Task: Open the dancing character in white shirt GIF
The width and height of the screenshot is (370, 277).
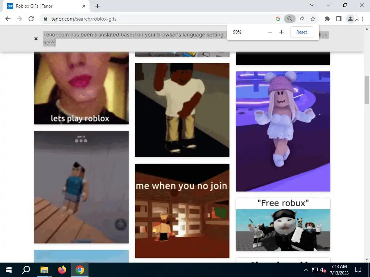Action: (182, 110)
